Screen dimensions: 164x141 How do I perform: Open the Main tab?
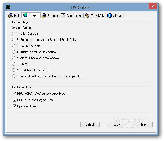[x=14, y=15]
